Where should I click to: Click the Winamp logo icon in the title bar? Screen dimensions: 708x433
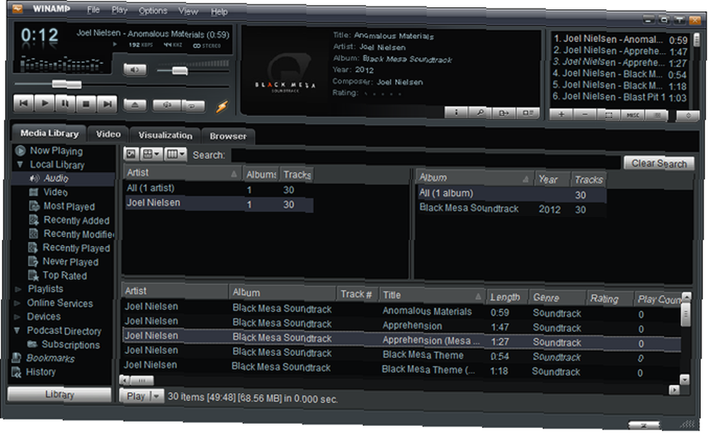click(18, 8)
